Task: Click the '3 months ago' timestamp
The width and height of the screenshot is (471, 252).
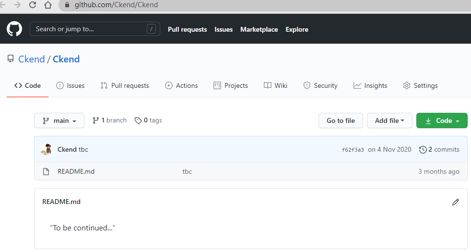Action: point(438,171)
